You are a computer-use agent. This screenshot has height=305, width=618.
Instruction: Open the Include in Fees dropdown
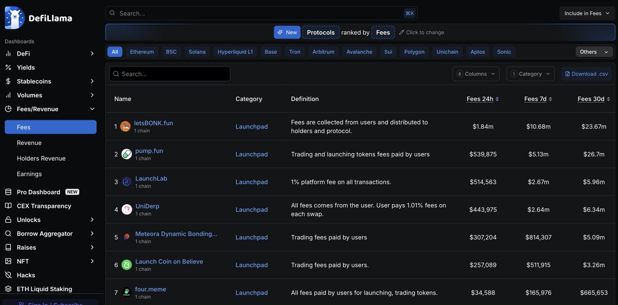(587, 13)
